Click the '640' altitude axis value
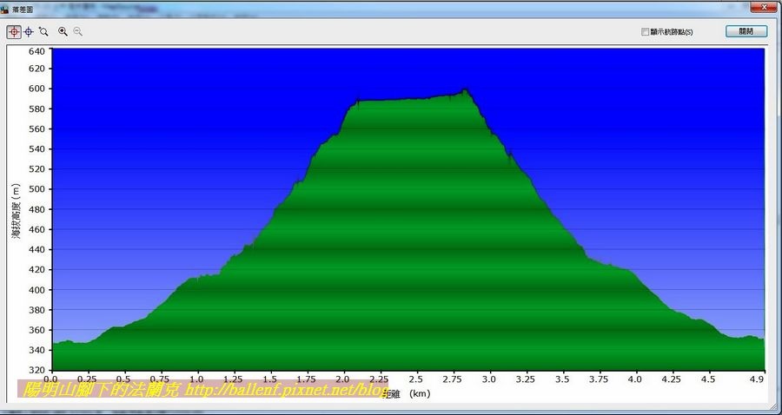Image resolution: width=782 pixels, height=415 pixels. pos(38,51)
